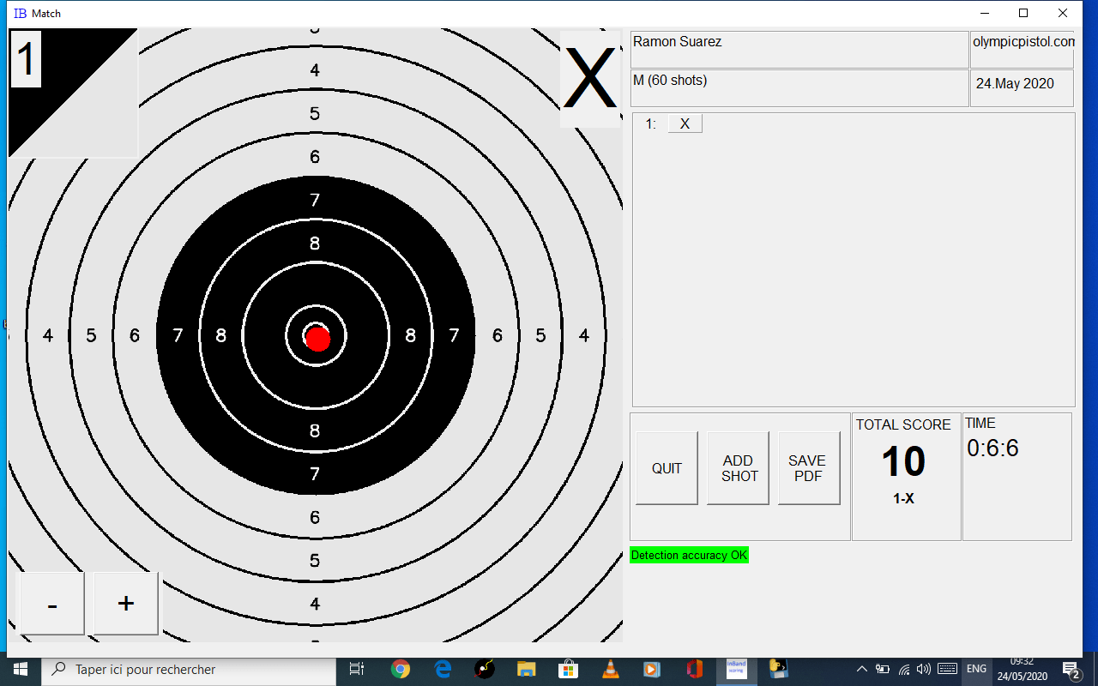The height and width of the screenshot is (686, 1098).
Task: Click the plus zoom-in button
Action: tap(126, 604)
